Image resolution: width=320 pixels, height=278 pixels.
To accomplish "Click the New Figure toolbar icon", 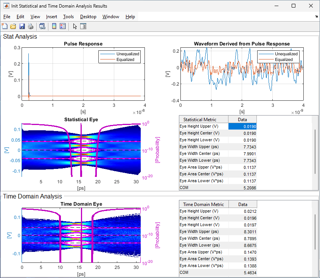I will pos(5,26).
